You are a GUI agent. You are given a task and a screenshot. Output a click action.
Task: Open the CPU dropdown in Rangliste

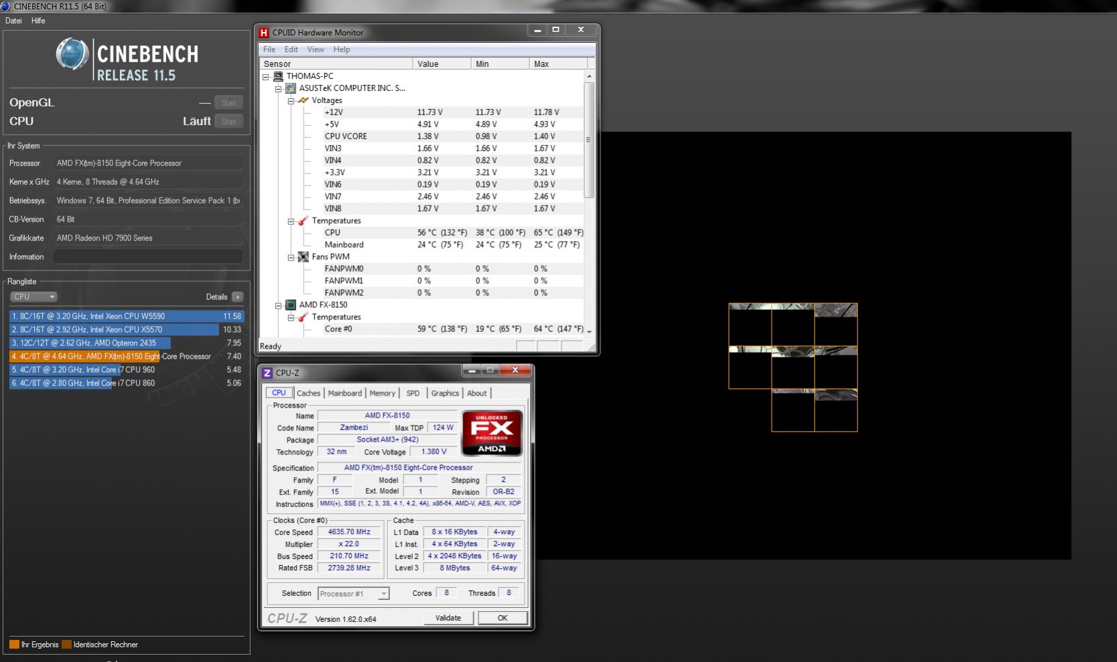(34, 297)
